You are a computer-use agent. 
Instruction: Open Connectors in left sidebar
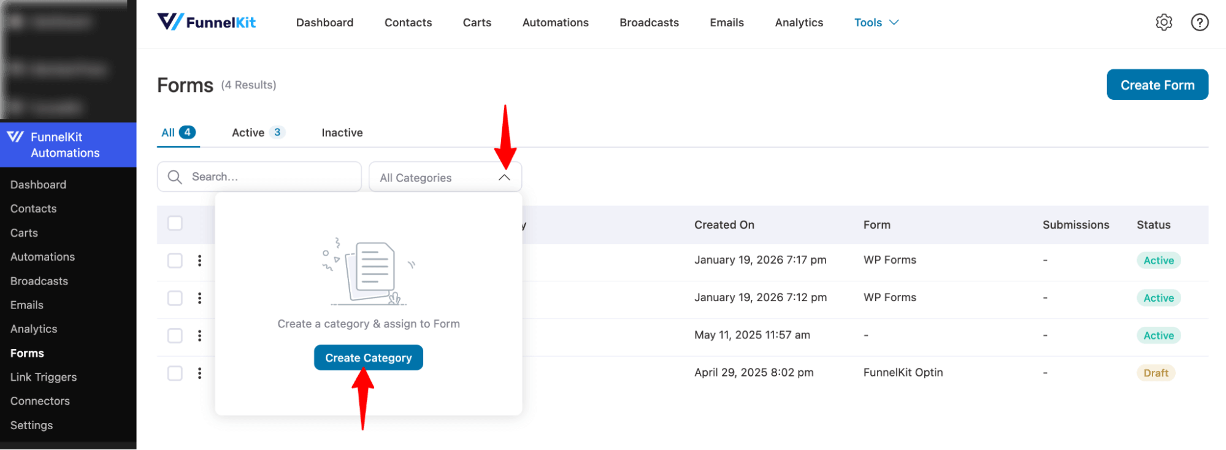[40, 401]
